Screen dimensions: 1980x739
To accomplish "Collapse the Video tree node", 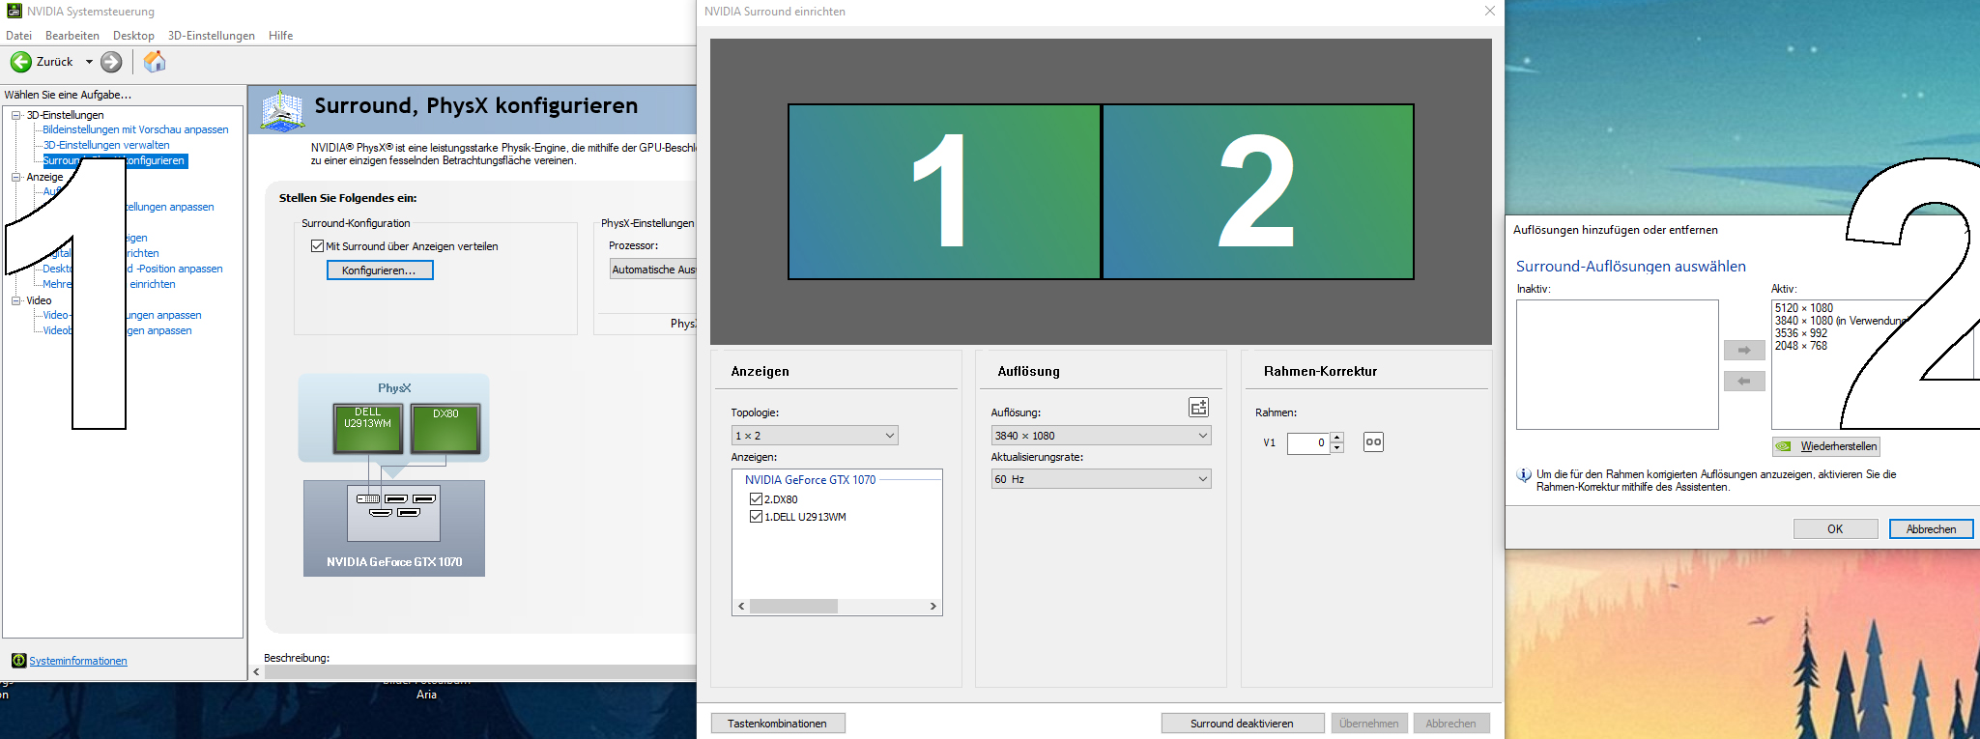I will point(16,300).
